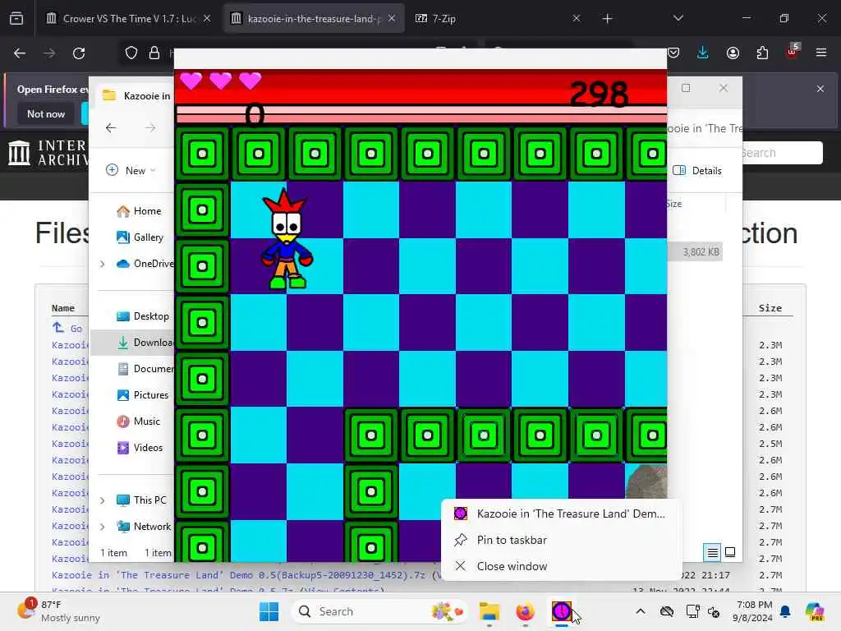Open Firefox account menu
841x631 pixels.
733,53
